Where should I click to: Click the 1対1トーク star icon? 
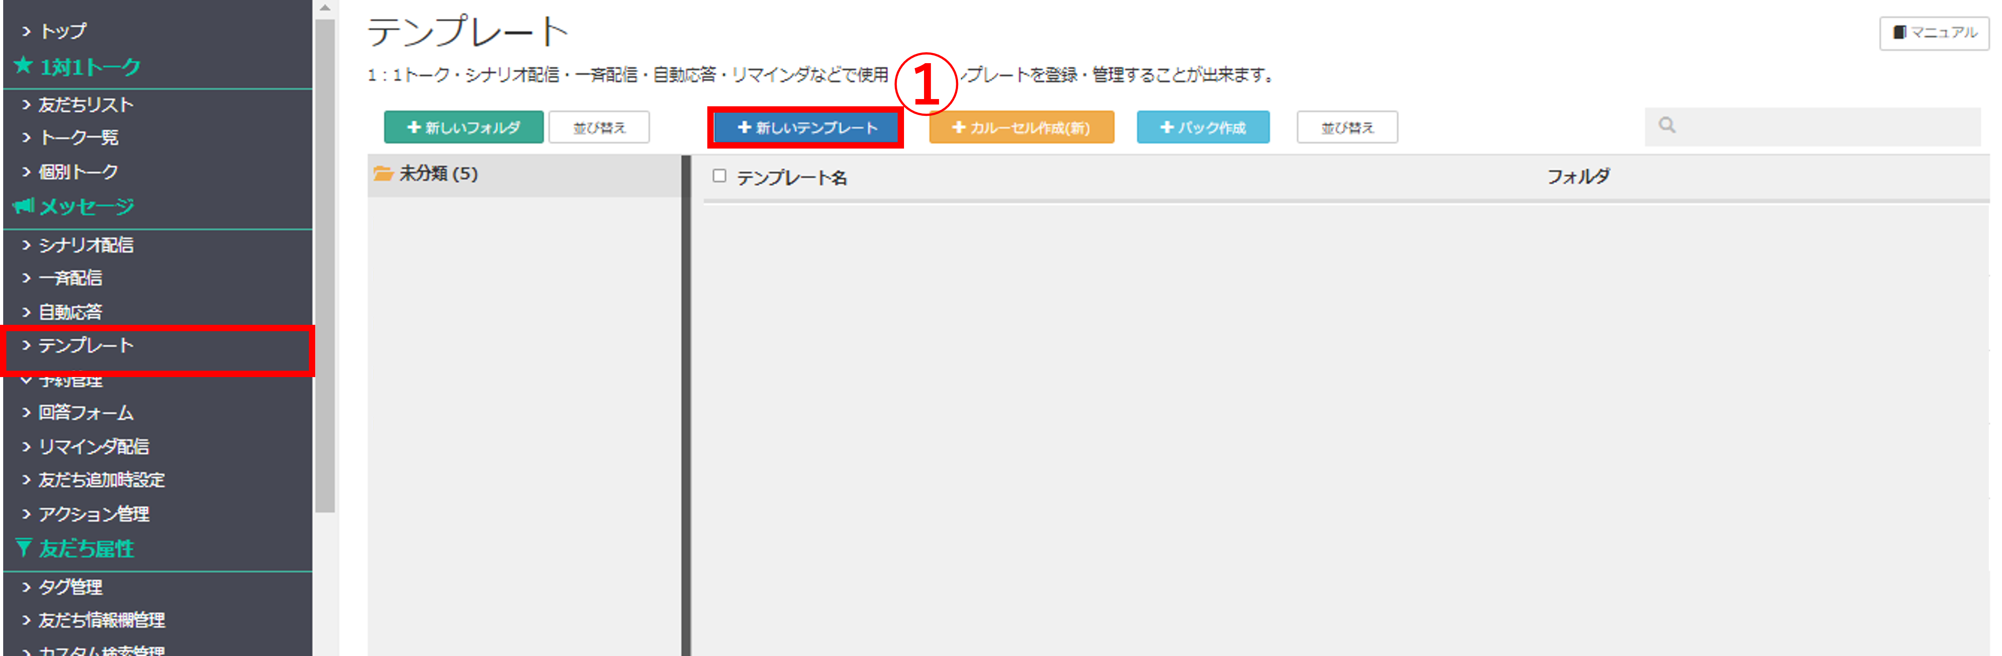pos(23,66)
